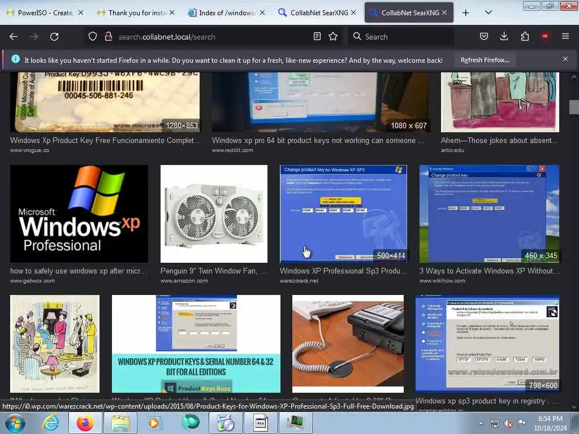Screen dimensions: 579x434
Task: Open the Action Center flag tray icon
Action: tap(521, 423)
